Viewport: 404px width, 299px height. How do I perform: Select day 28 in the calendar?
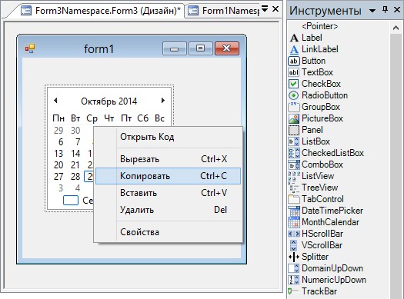click(75, 177)
